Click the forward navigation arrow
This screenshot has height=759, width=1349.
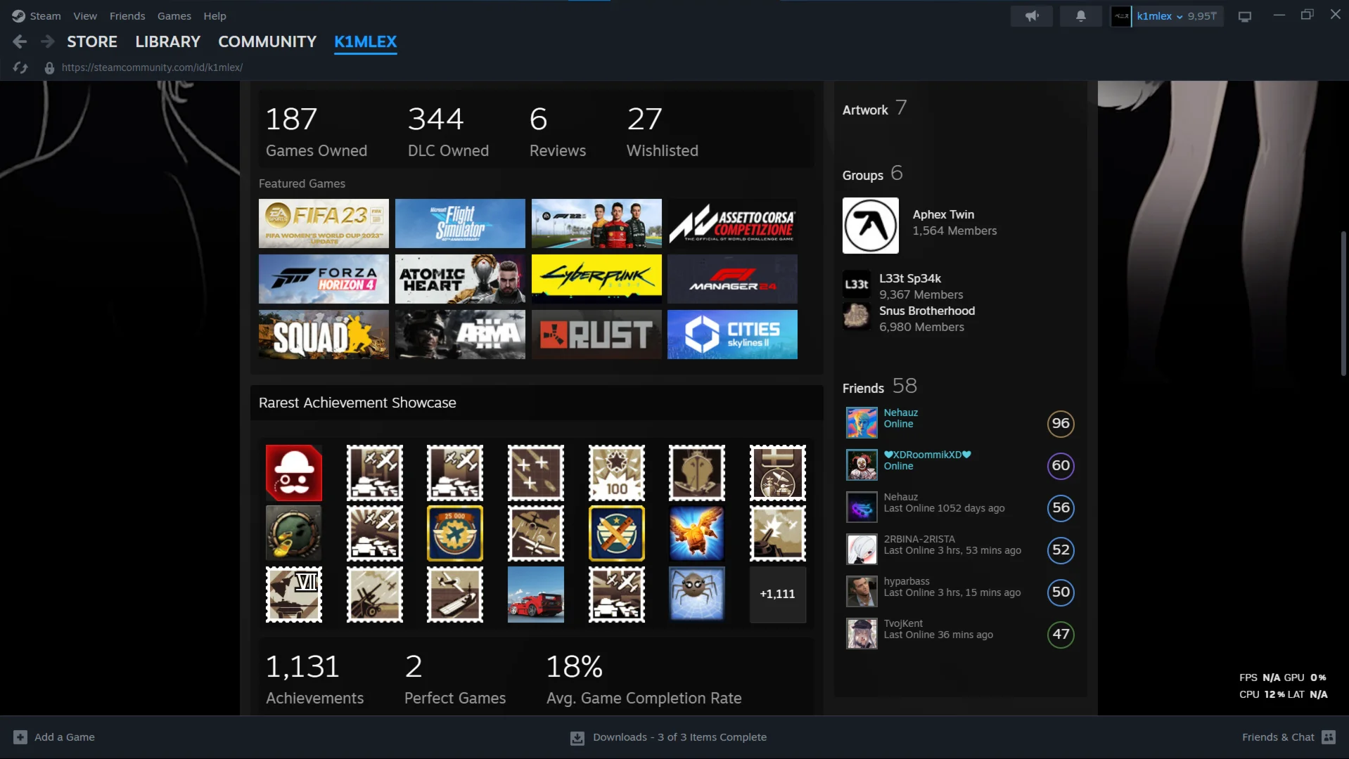(x=47, y=42)
